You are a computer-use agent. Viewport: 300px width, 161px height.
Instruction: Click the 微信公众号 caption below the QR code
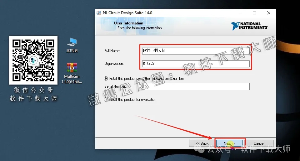(x=33, y=90)
